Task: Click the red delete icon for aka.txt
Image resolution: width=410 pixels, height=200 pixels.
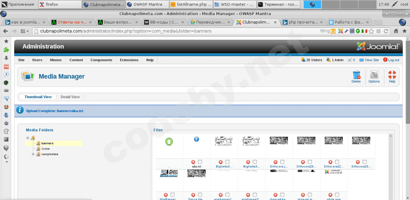Action: (x=193, y=162)
